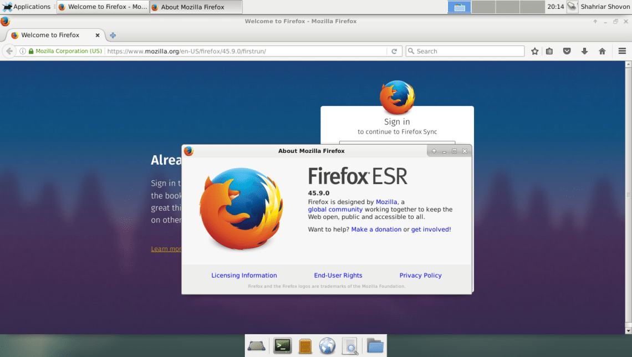
Task: Open Privacy Policy link
Action: click(420, 275)
